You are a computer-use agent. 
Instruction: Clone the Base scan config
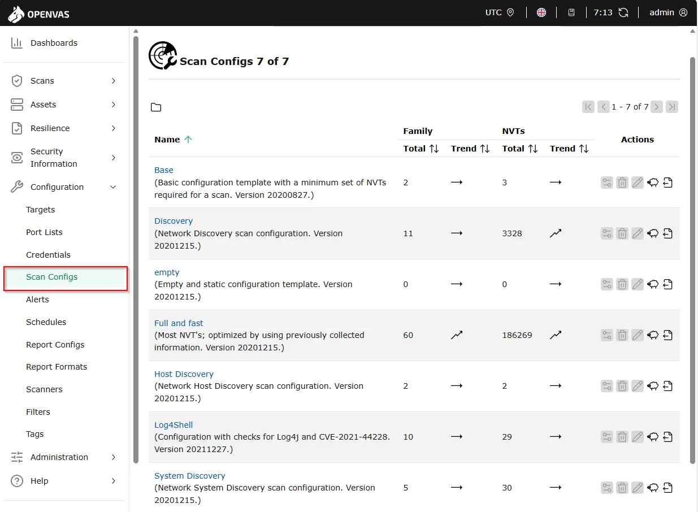pyautogui.click(x=653, y=183)
